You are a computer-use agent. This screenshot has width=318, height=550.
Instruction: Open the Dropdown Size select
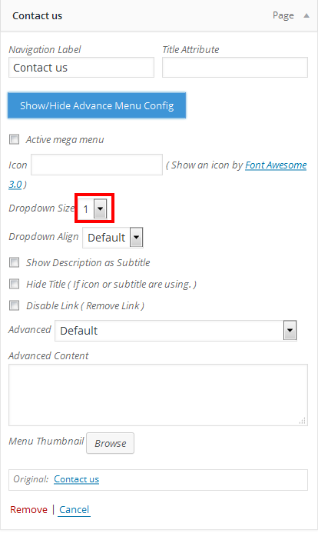click(93, 209)
